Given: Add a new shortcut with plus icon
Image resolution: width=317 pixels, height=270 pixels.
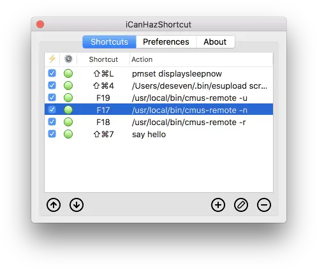Looking at the screenshot, I should click(218, 205).
